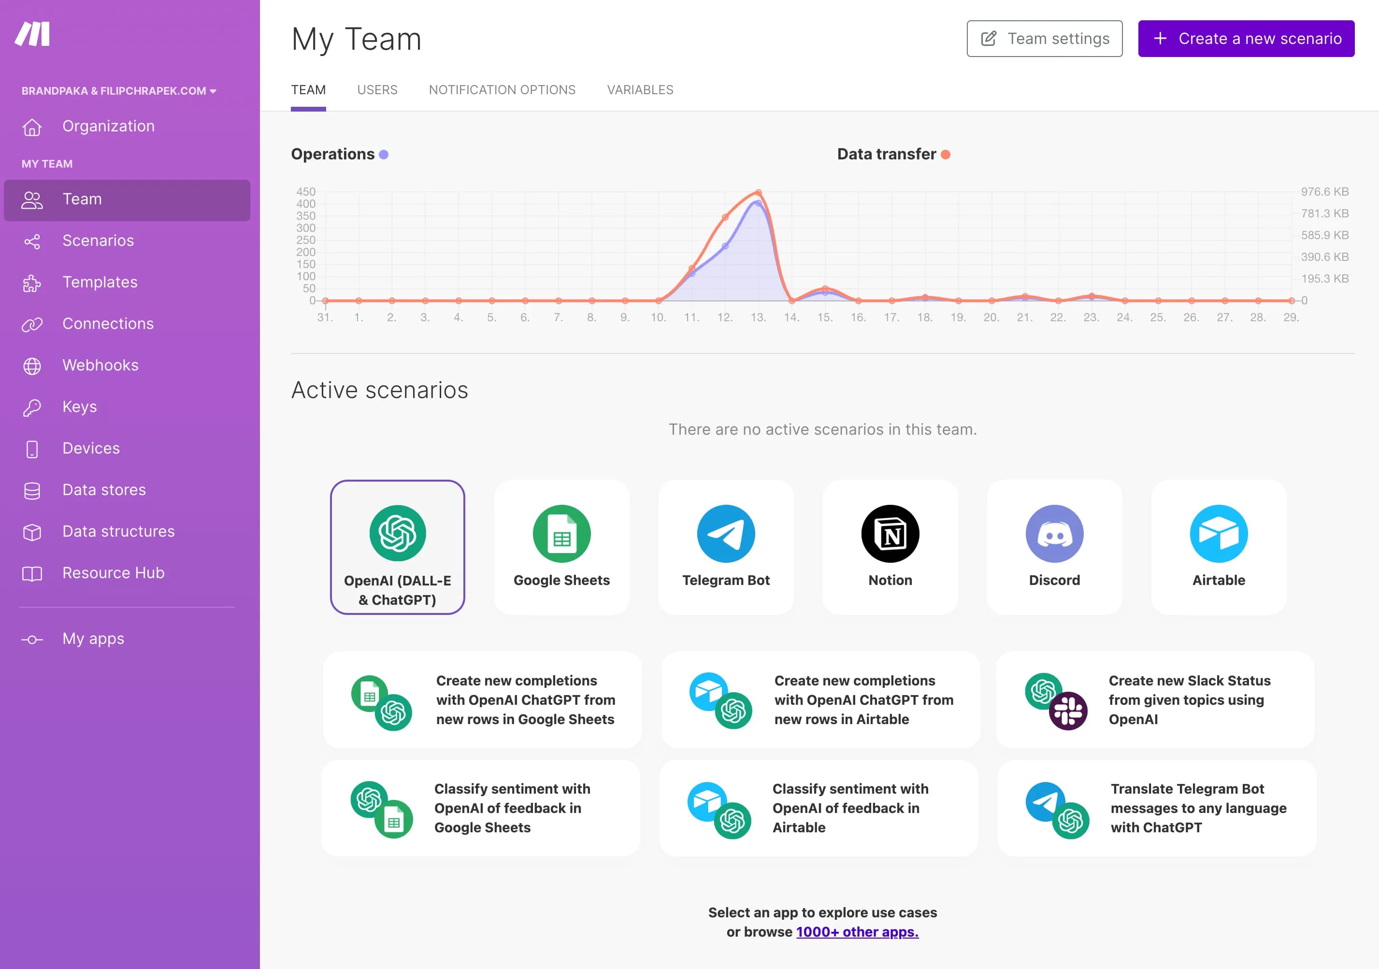Open the NOTIFICATION OPTIONS tab
The width and height of the screenshot is (1379, 969).
point(502,90)
